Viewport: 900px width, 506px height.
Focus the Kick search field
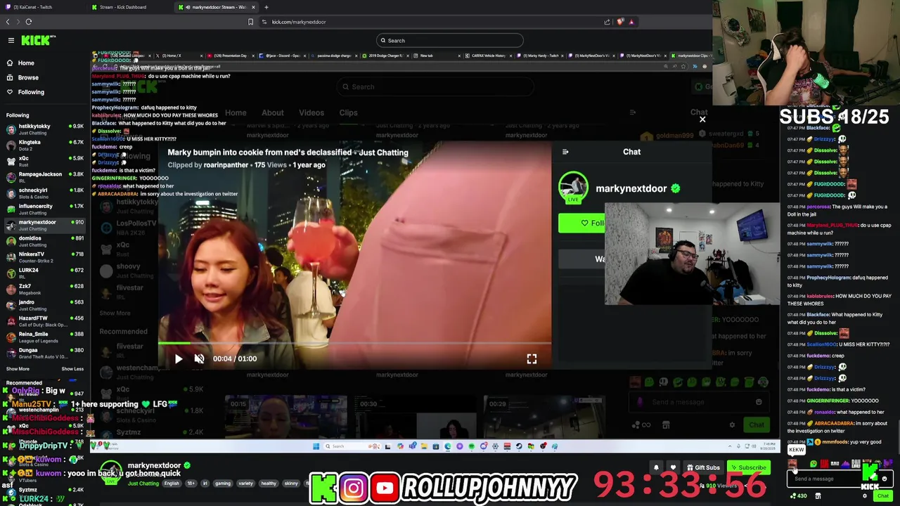click(450, 40)
